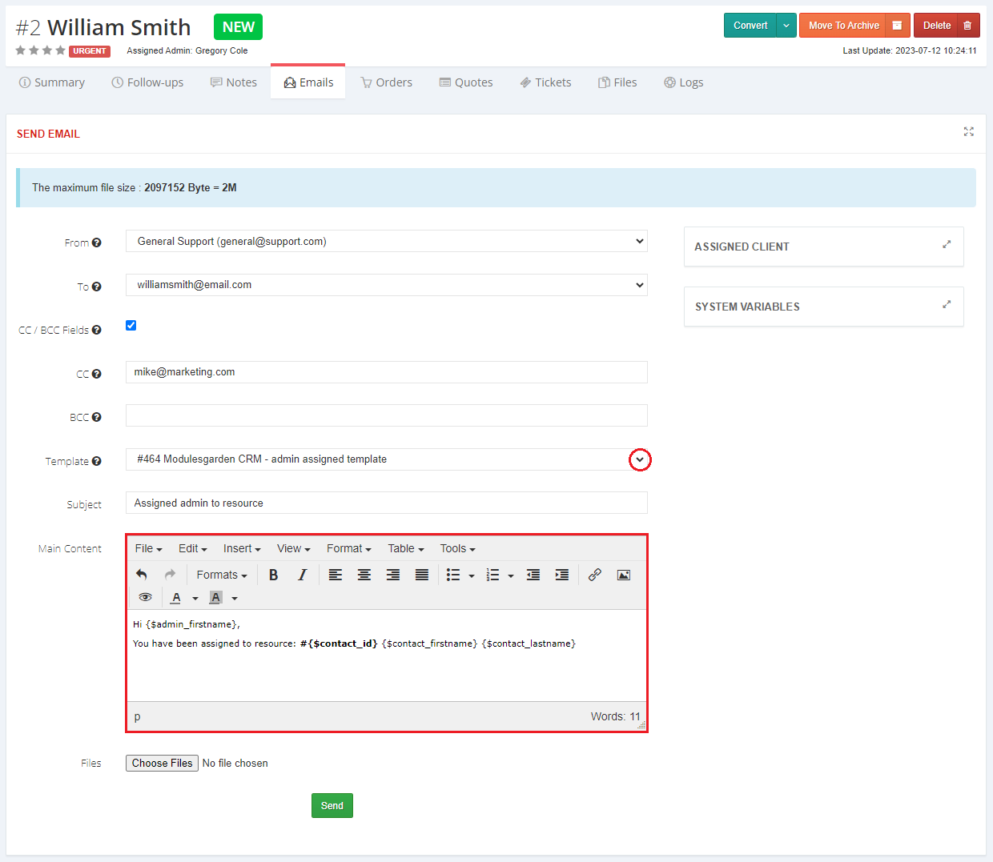Image resolution: width=993 pixels, height=862 pixels.
Task: Expand the System Variables panel
Action: (x=947, y=305)
